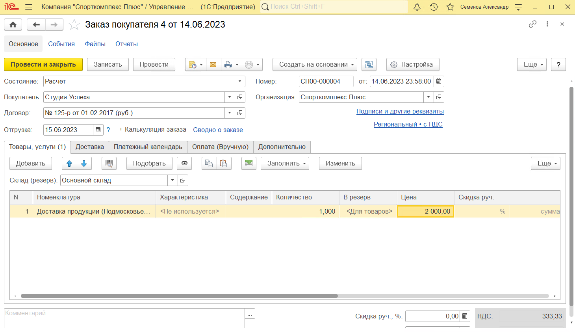Move the row down with the blue arrow
This screenshot has height=333, width=575.
point(84,164)
